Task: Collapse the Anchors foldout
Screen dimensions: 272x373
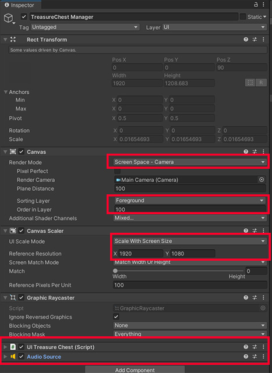Action: pos(6,92)
